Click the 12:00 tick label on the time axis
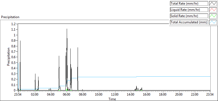Screen dimensions: 218x101 (115, 95)
